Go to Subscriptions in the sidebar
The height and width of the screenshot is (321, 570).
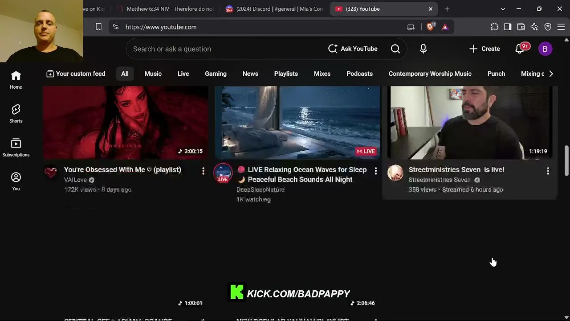coord(16,148)
